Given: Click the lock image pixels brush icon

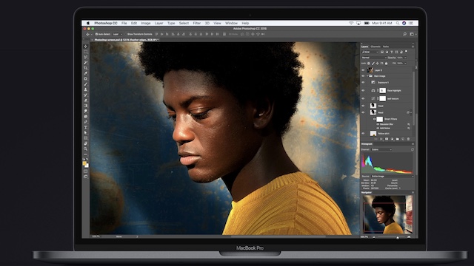Looking at the screenshot, I should [x=373, y=64].
